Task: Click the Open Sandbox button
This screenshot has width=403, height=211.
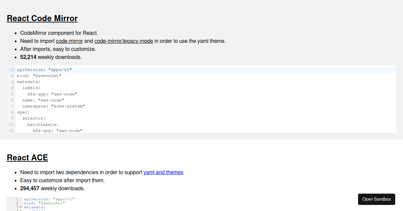Action: (x=376, y=199)
